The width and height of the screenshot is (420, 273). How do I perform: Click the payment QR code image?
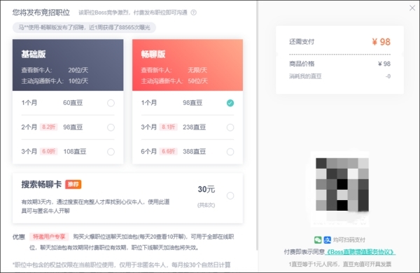coord(342,184)
